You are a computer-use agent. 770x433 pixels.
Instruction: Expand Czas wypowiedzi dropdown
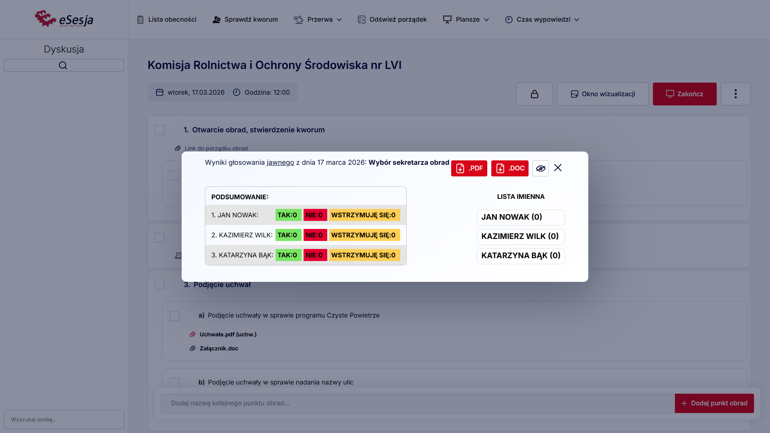pyautogui.click(x=542, y=19)
